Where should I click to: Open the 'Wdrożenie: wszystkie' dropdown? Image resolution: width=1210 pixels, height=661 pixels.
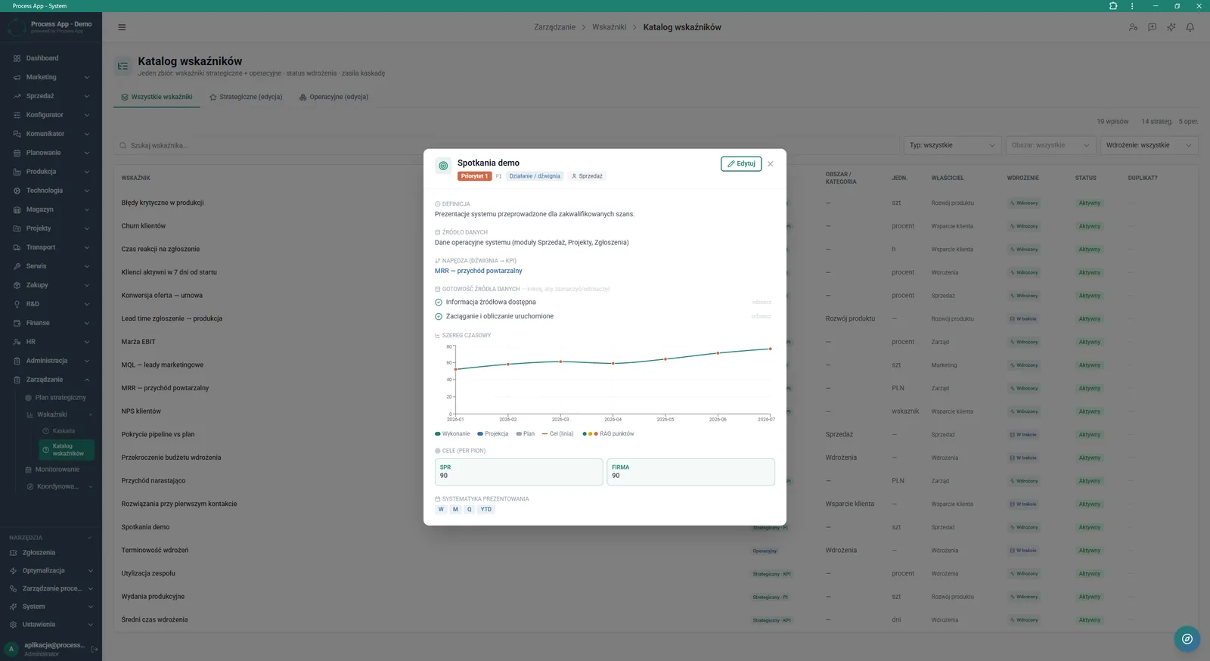[1149, 145]
